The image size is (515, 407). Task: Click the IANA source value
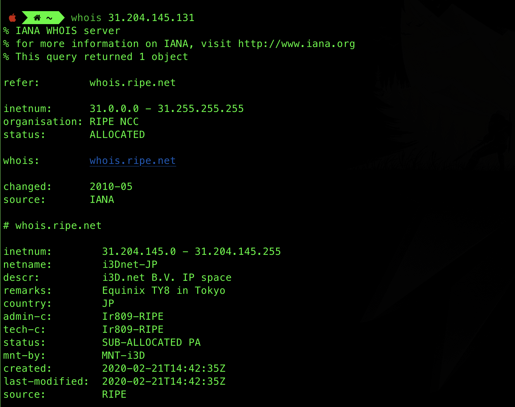click(x=102, y=200)
